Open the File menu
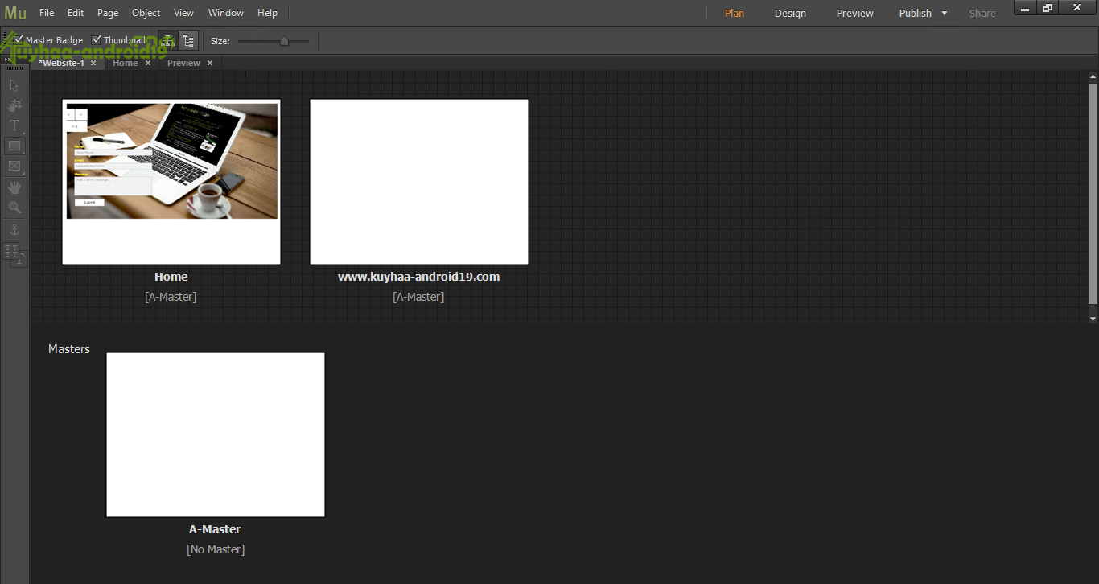Screen dimensions: 1099x584 click(47, 13)
